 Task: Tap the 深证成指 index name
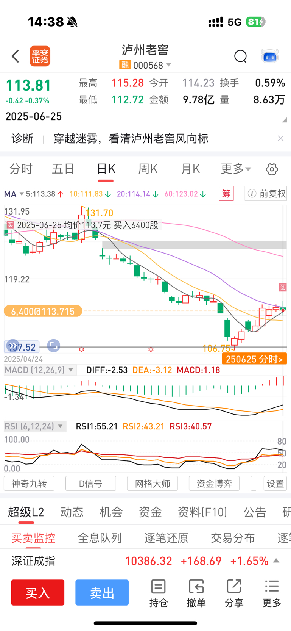coord(33,561)
